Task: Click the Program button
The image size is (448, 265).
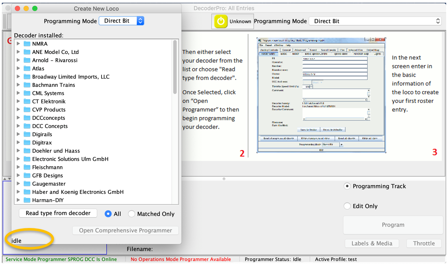Action: click(393, 225)
